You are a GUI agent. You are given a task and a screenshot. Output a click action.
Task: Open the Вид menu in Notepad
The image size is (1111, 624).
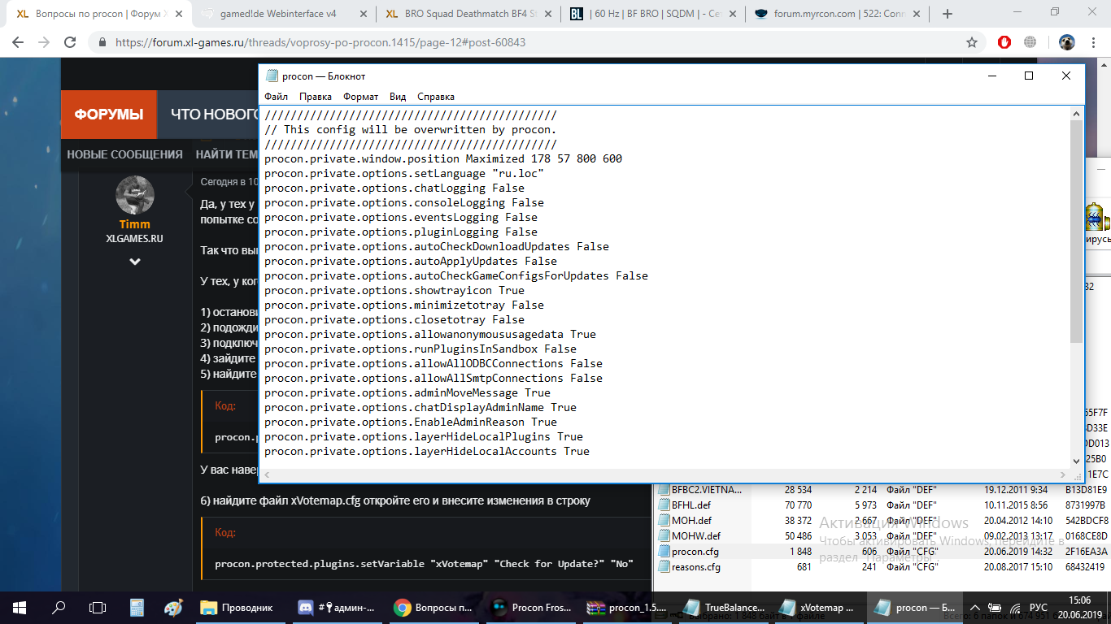click(398, 97)
